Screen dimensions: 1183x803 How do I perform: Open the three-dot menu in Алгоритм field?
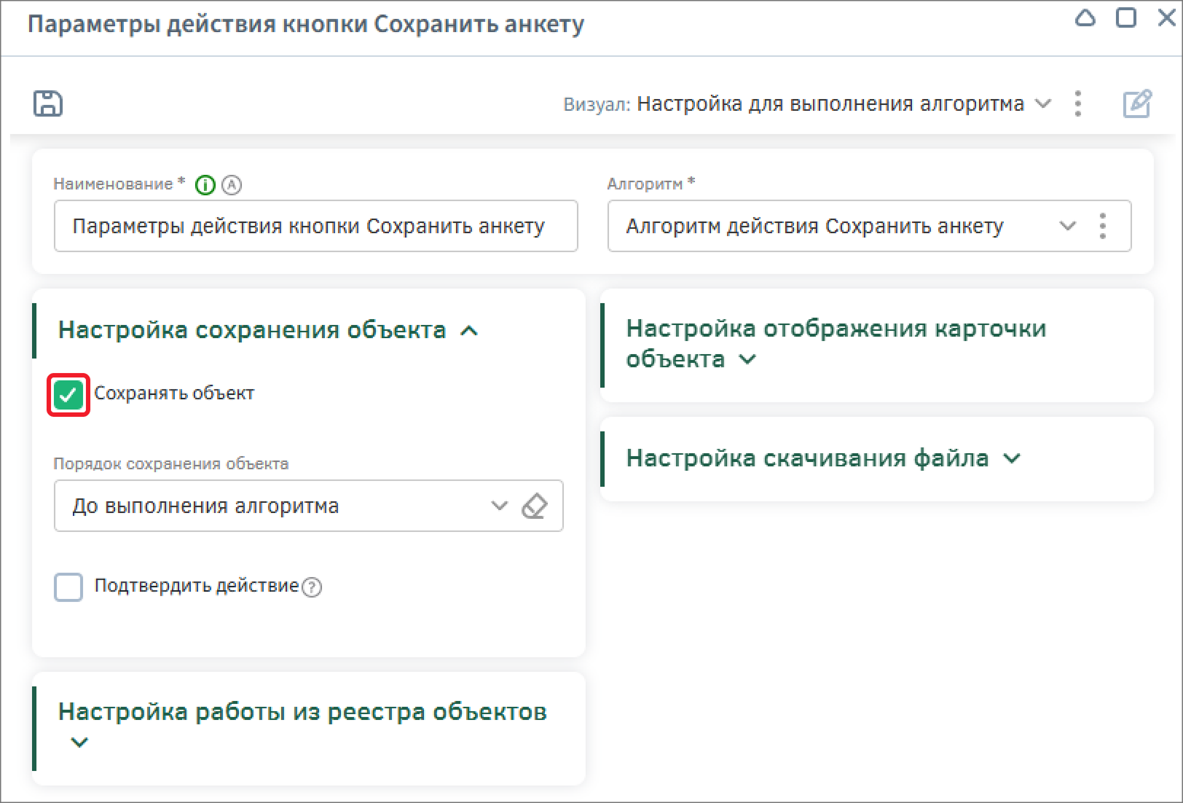(x=1102, y=226)
